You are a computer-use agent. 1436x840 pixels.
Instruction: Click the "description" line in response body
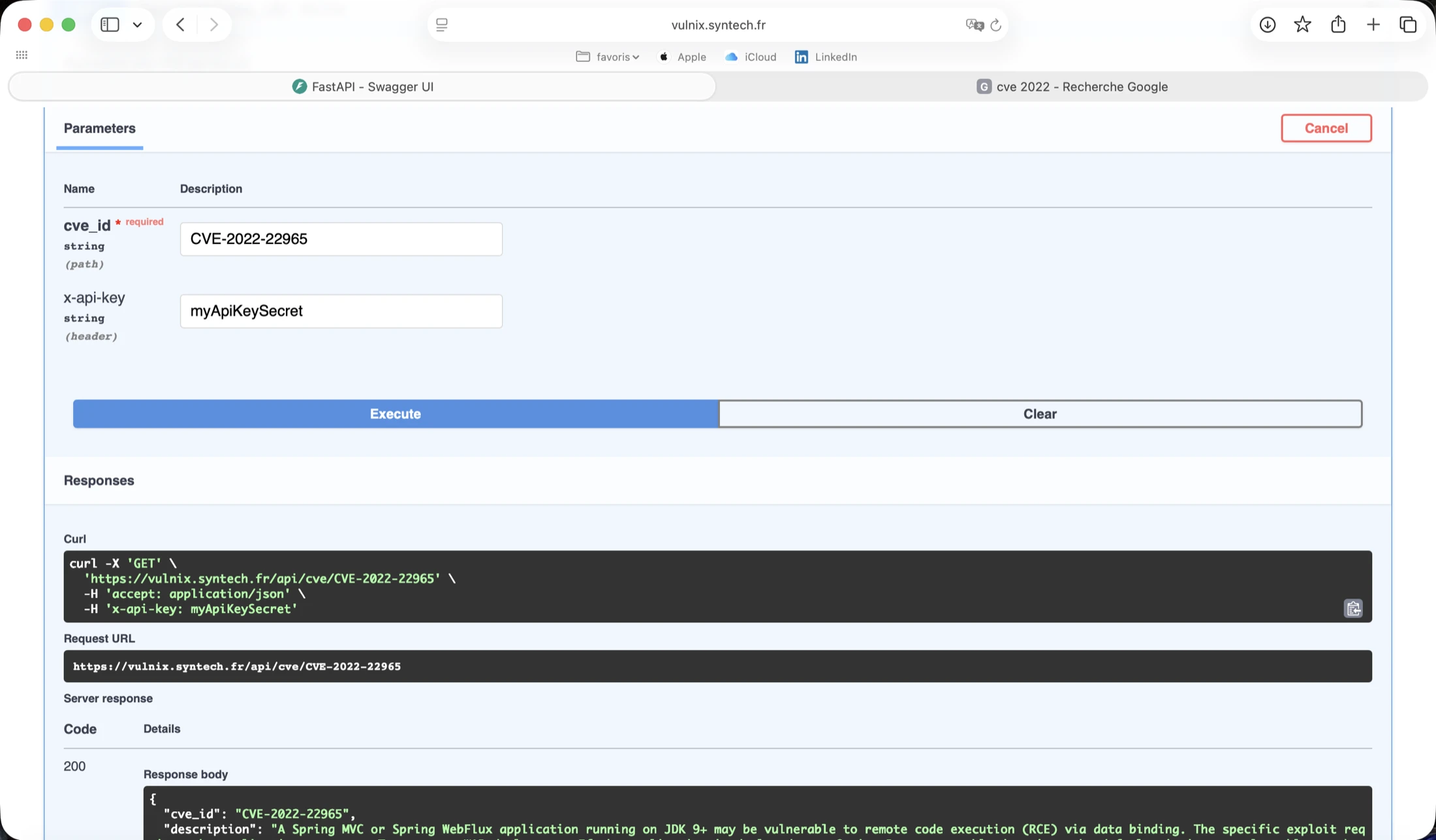pyautogui.click(x=764, y=830)
